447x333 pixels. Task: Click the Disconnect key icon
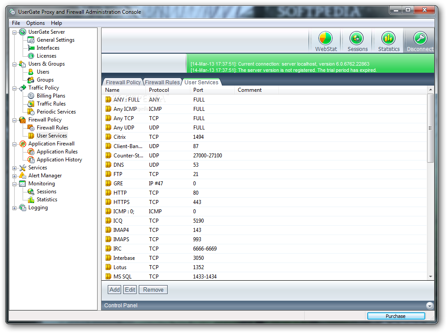(420, 38)
